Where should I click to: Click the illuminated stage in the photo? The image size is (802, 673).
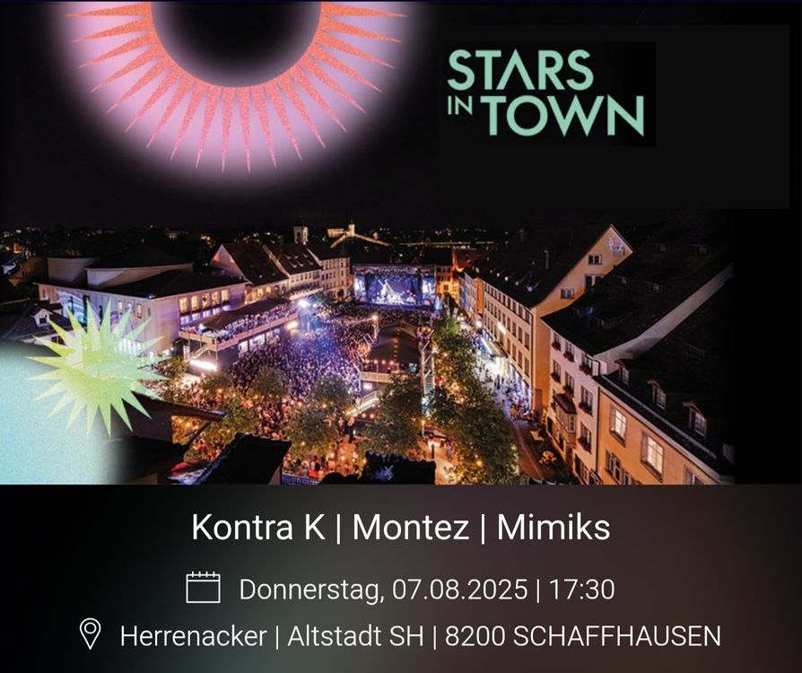[395, 285]
